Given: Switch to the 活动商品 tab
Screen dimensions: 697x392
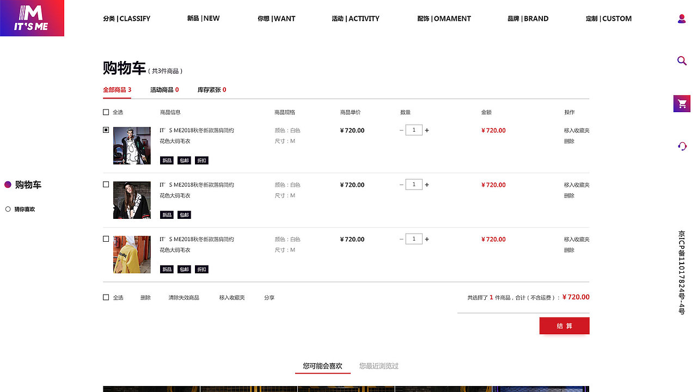Looking at the screenshot, I should (164, 90).
